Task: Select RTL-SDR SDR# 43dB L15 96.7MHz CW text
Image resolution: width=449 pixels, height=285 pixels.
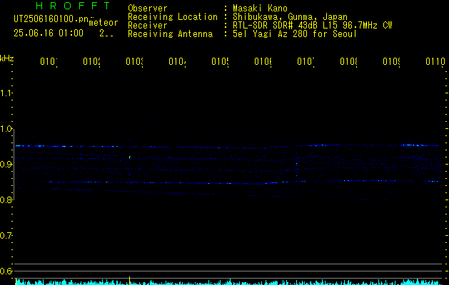Action: tap(313, 26)
